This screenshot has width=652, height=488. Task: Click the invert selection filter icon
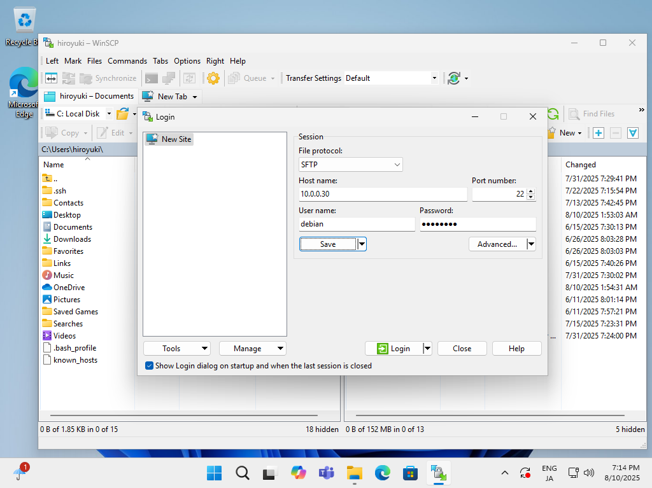[633, 133]
